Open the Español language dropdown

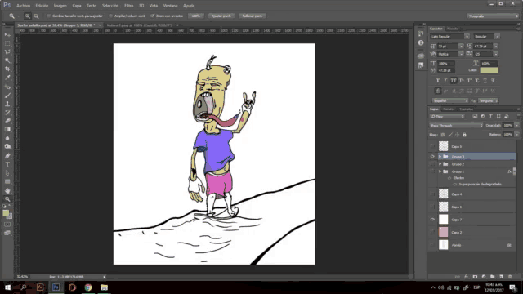[x=450, y=100]
